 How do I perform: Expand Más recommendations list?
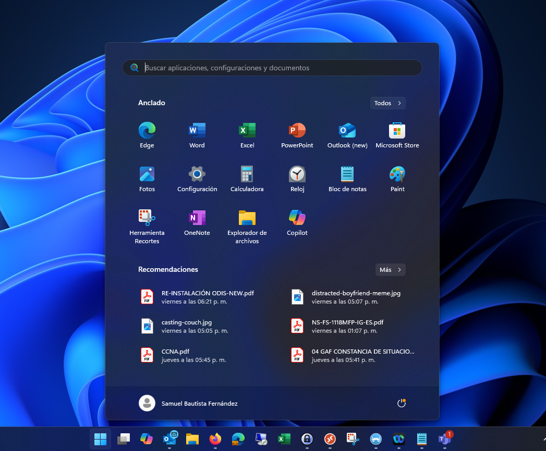point(390,270)
